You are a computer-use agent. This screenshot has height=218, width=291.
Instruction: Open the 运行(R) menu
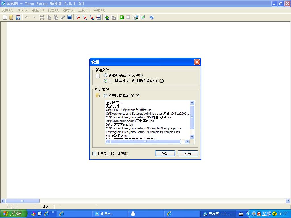(x=69, y=10)
